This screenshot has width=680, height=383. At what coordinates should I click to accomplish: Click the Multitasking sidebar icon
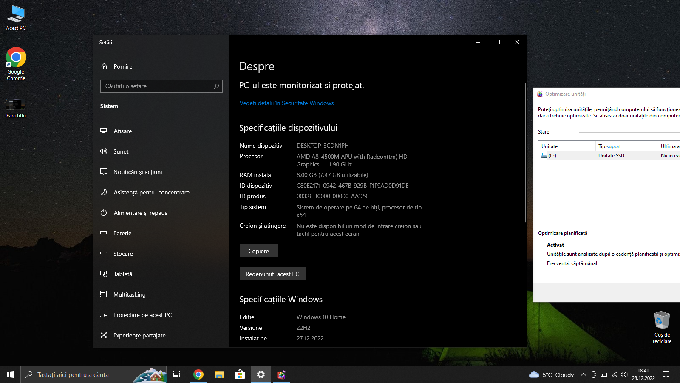pyautogui.click(x=104, y=294)
